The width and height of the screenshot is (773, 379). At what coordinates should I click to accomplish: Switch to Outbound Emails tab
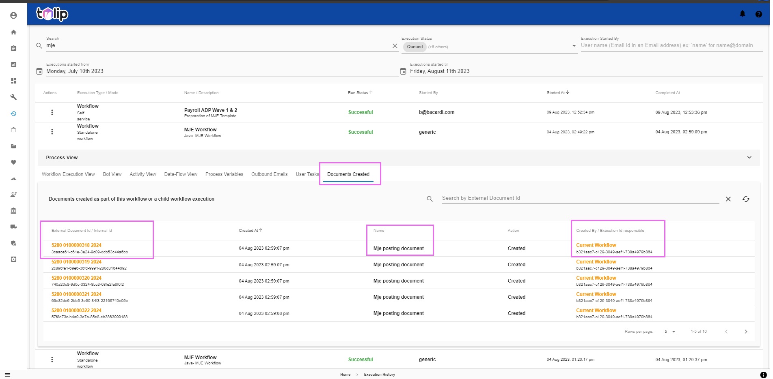tap(269, 174)
